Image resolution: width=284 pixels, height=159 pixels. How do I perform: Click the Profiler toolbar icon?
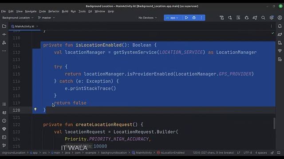point(222,18)
